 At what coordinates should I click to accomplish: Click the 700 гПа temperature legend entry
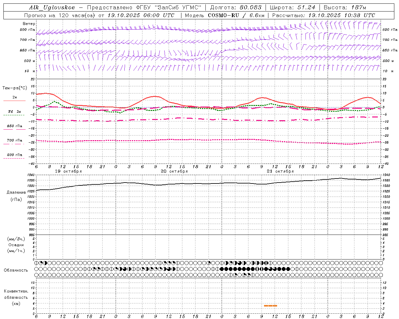15,140
